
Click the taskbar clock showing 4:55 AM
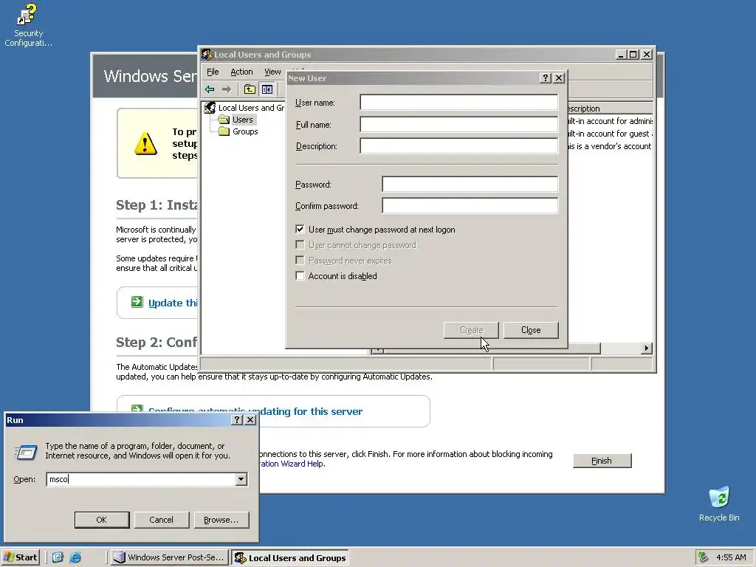click(731, 557)
